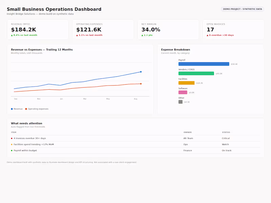Click the yellow Facilities bar
This screenshot has height=203, width=271.
point(187,83)
